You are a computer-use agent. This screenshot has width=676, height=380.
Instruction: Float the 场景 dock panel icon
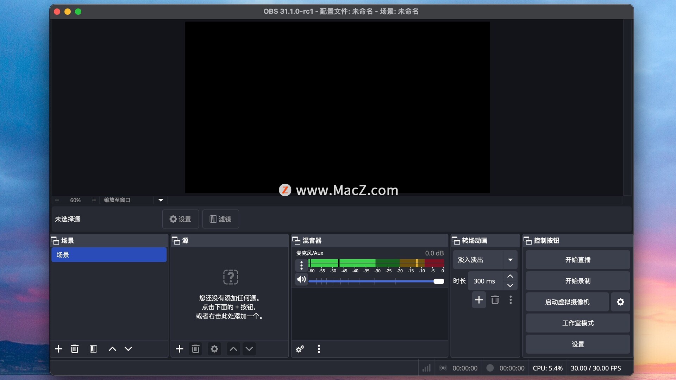55,241
